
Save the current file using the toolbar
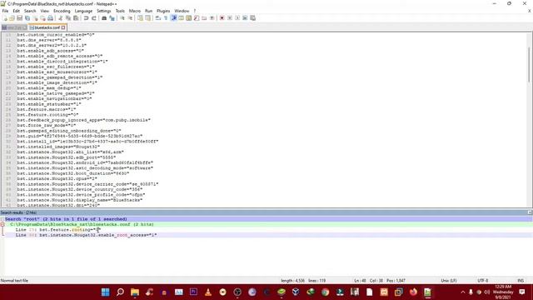click(x=20, y=18)
